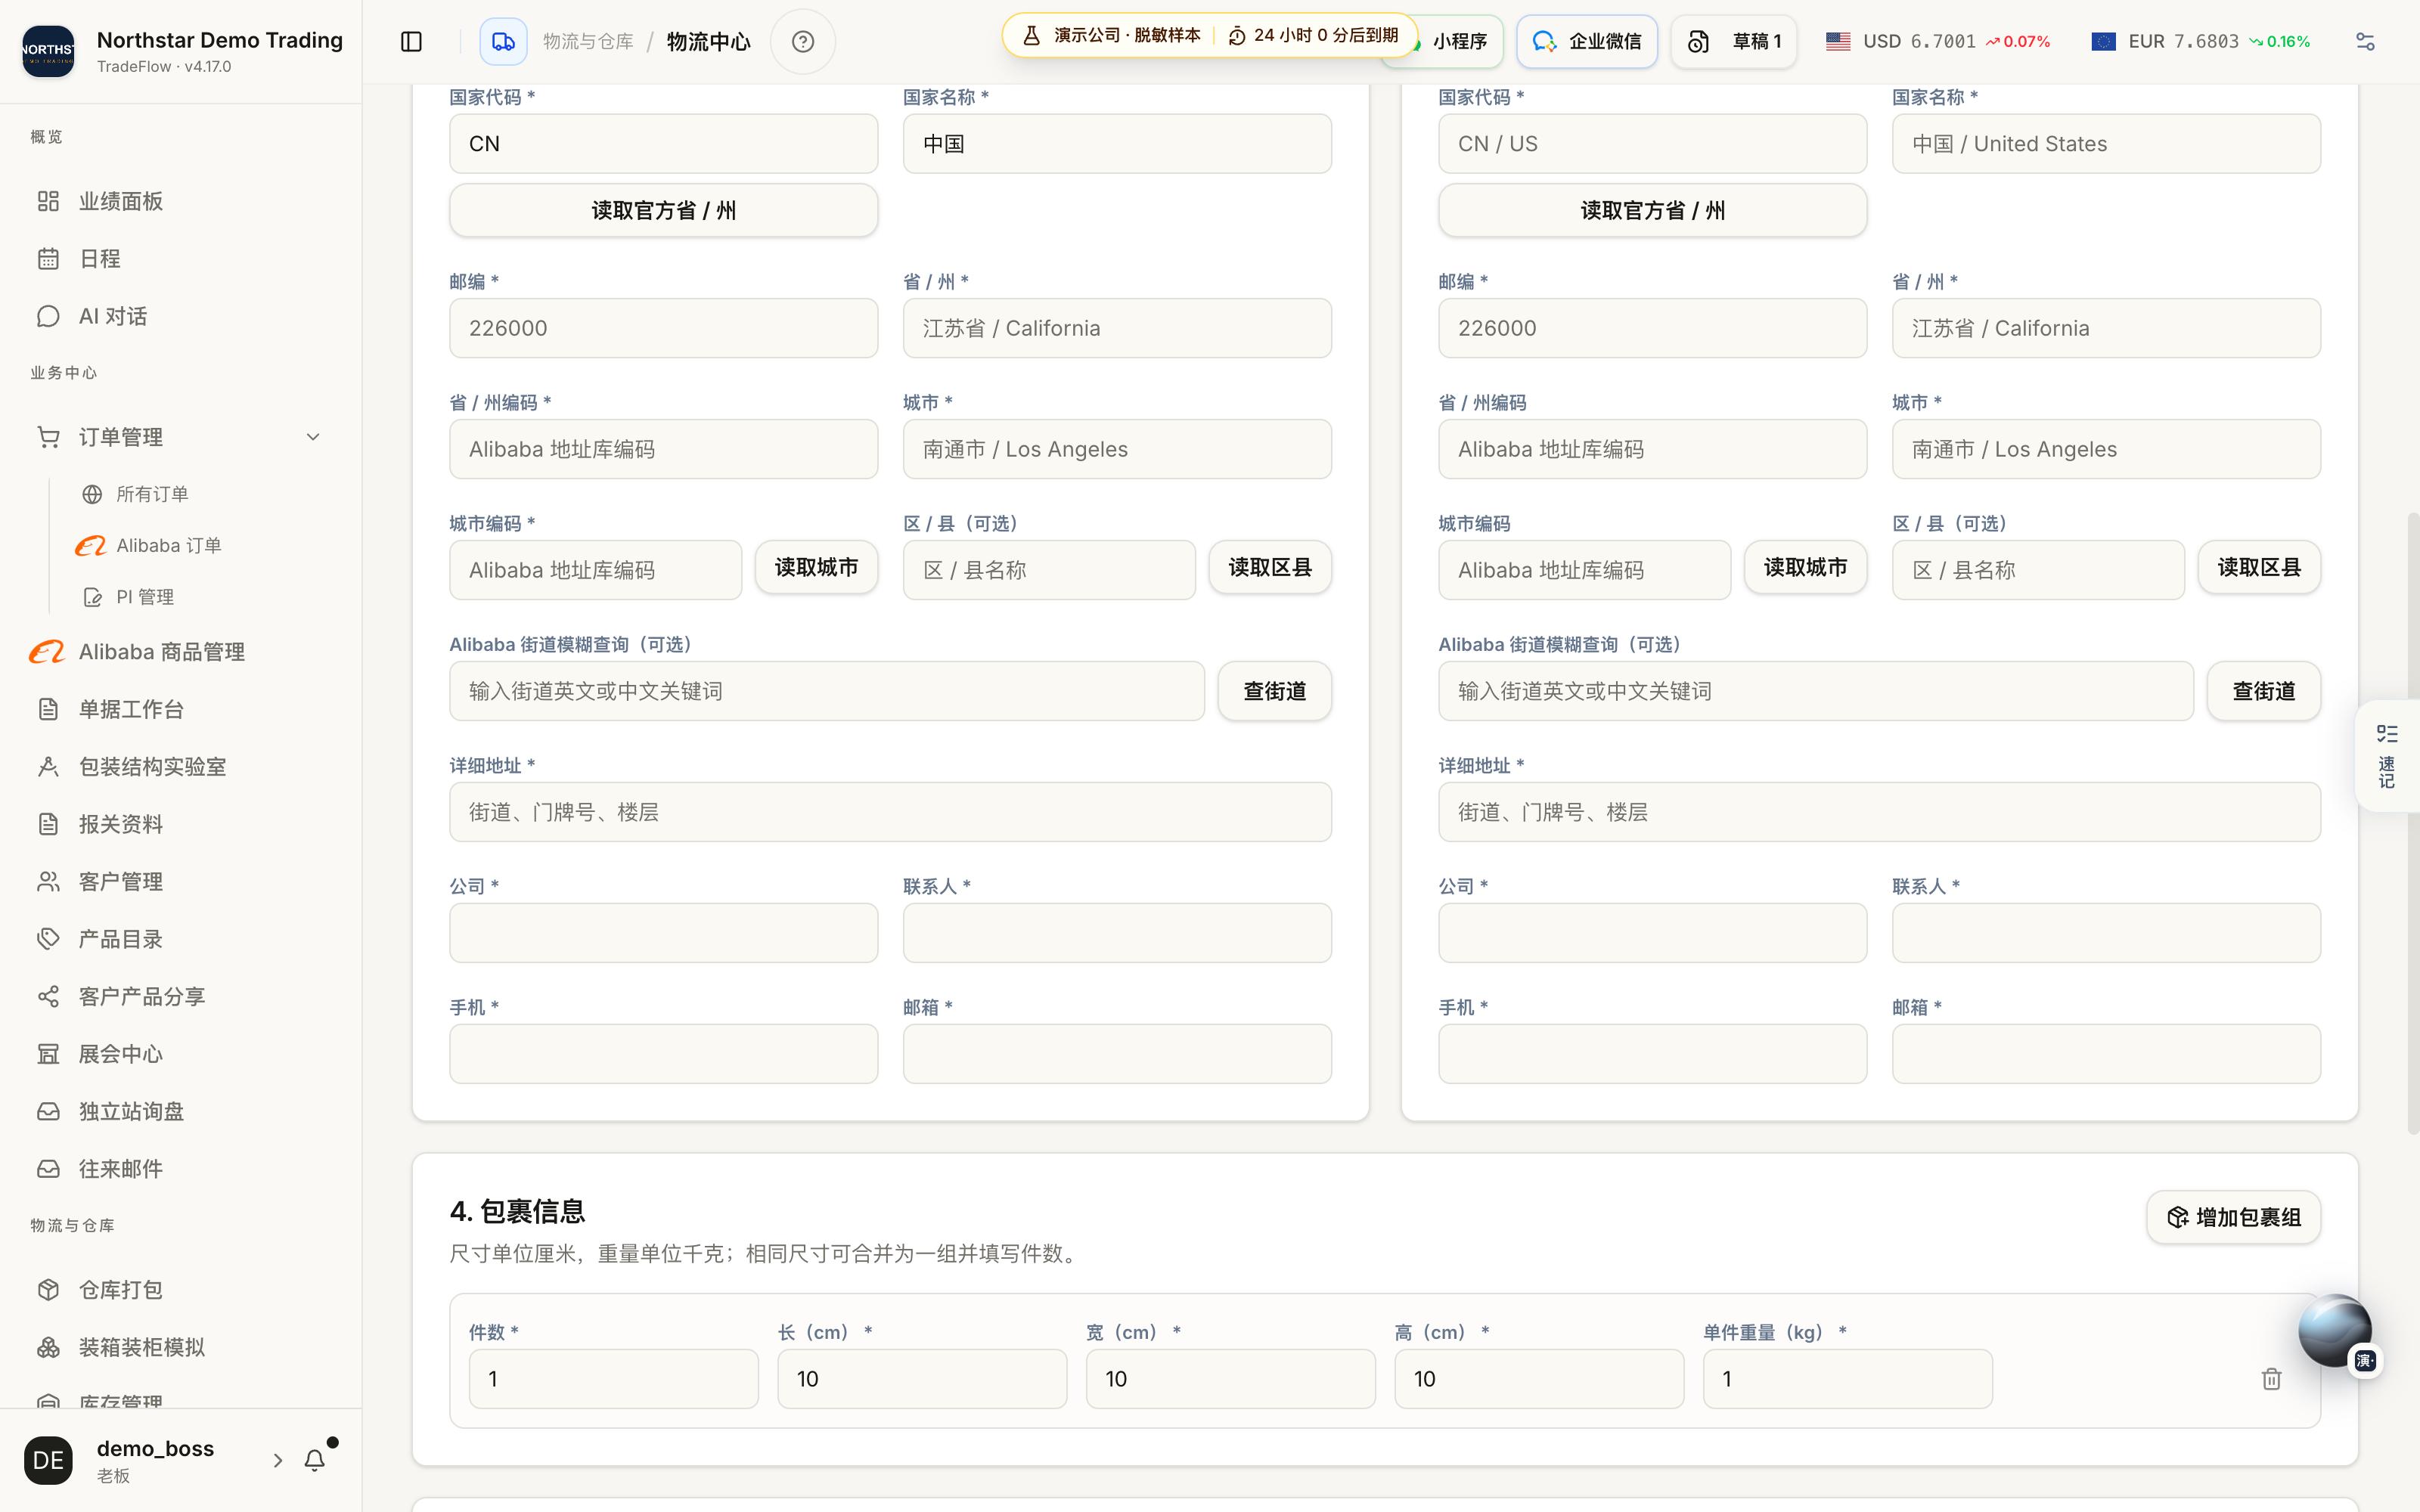Viewport: 2420px width, 1512px height.
Task: Click the 小程序 button
Action: click(1459, 41)
